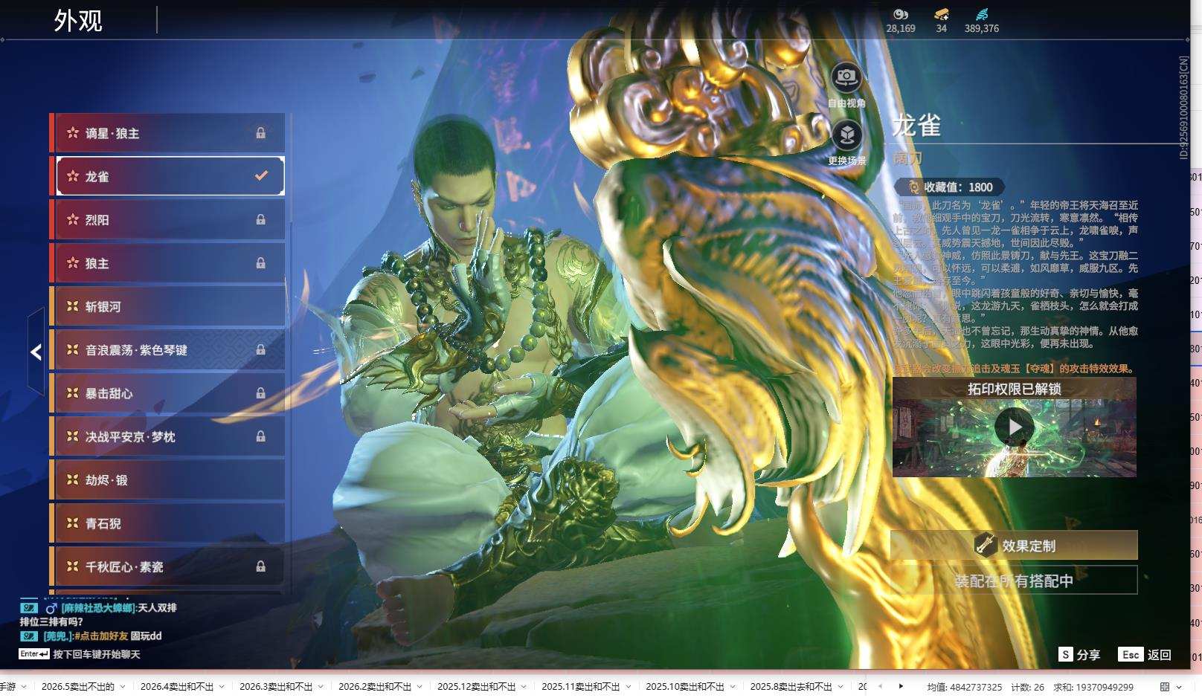
Task: Open the free camera view (自由视角)
Action: pyautogui.click(x=846, y=77)
